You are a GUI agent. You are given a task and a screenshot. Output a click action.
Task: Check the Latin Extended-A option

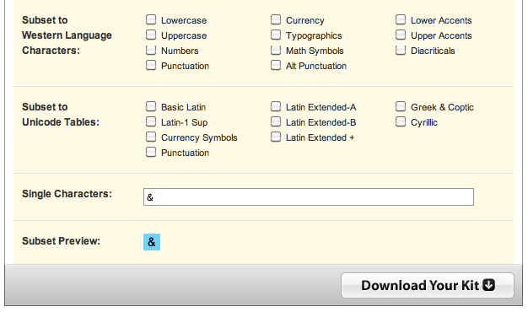pyautogui.click(x=276, y=106)
